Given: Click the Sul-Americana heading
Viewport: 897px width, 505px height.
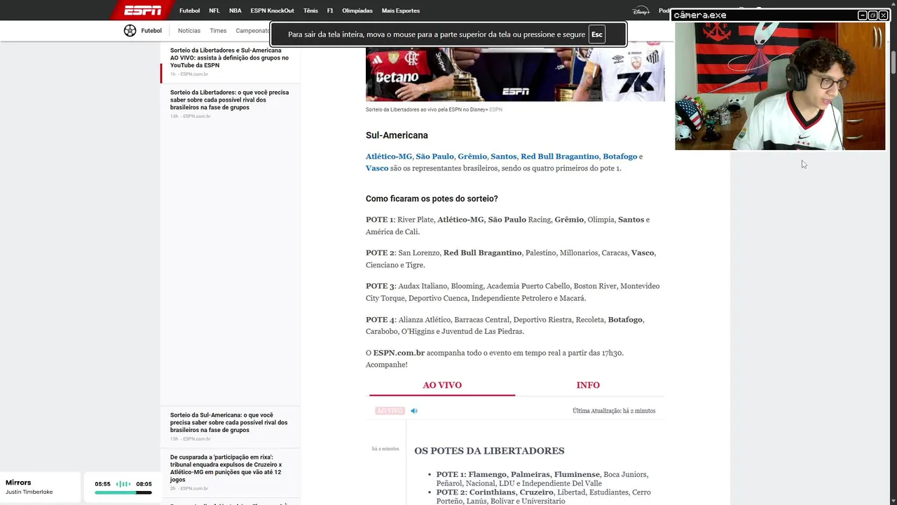Looking at the screenshot, I should point(397,135).
